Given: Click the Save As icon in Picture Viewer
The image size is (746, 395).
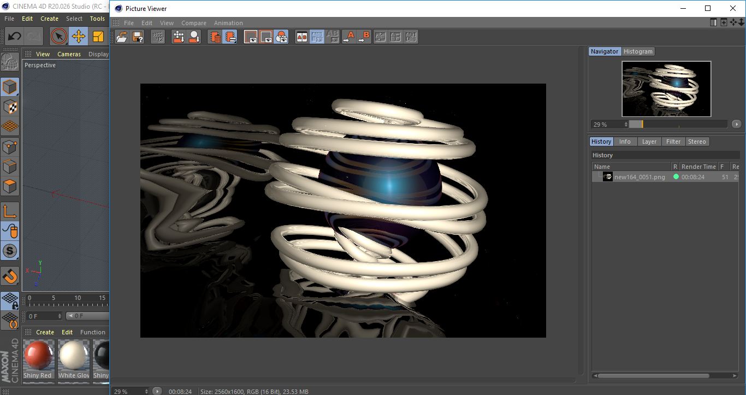Looking at the screenshot, I should click(138, 37).
